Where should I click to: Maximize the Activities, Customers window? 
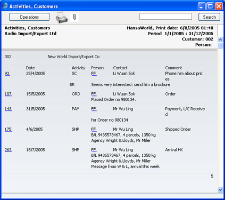(x=210, y=6)
